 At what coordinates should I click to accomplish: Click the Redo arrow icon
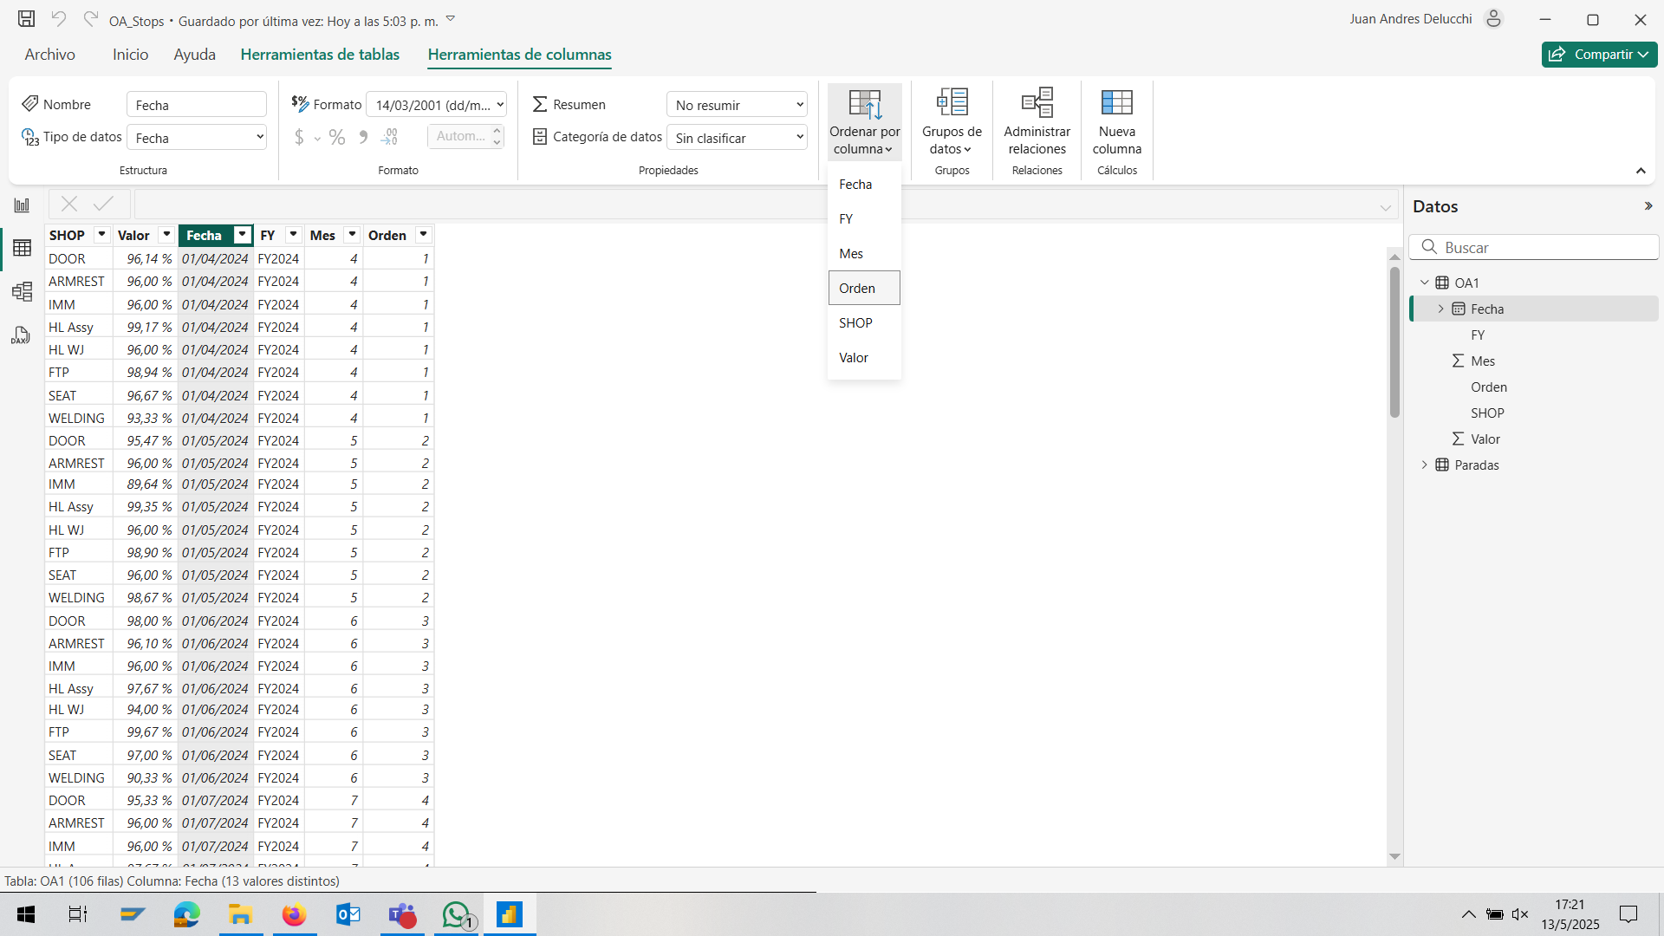click(x=90, y=19)
